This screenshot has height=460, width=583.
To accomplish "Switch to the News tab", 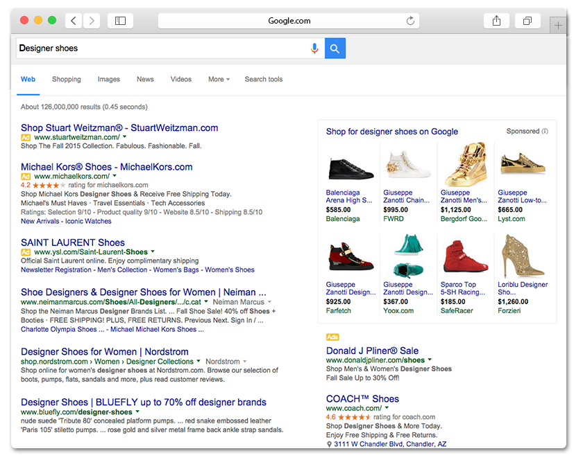I will [x=145, y=79].
